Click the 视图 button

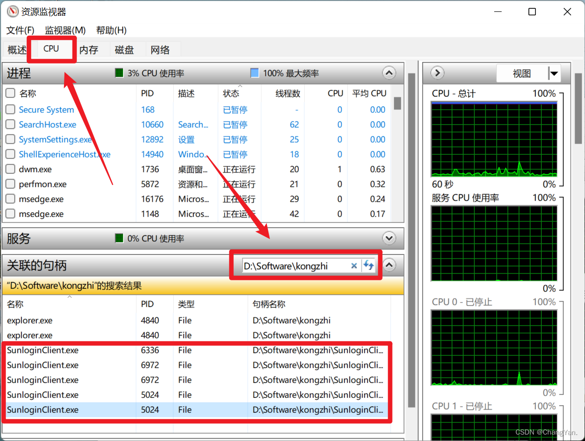522,73
